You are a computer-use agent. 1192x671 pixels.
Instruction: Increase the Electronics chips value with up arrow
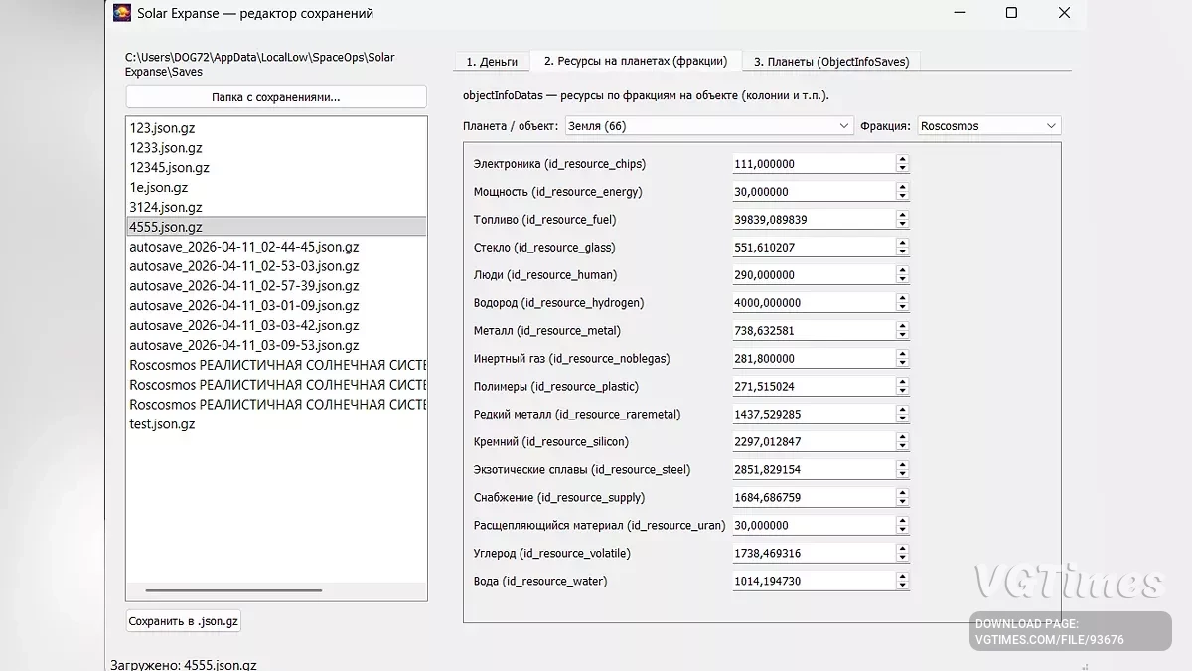(x=902, y=159)
